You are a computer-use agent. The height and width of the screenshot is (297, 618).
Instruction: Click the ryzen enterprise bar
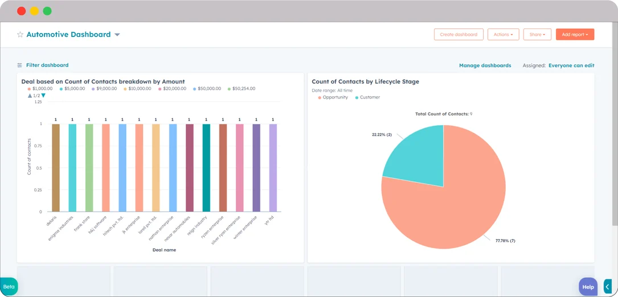(x=223, y=168)
